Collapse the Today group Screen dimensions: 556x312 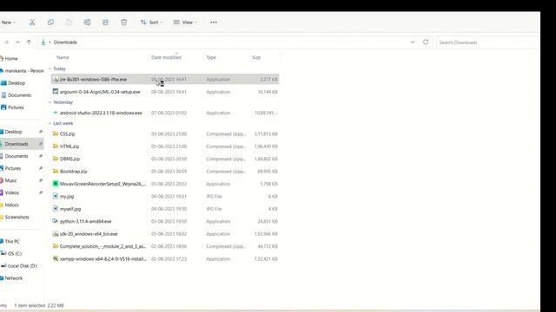click(x=50, y=68)
